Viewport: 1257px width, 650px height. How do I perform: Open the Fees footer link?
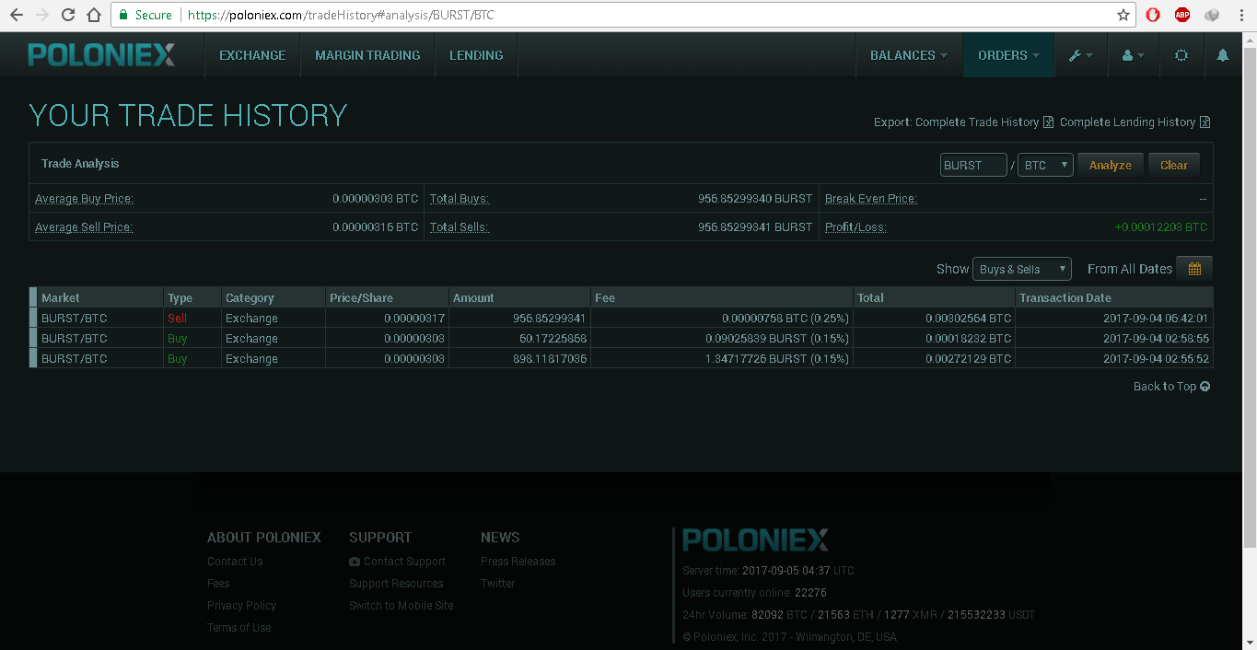[218, 584]
